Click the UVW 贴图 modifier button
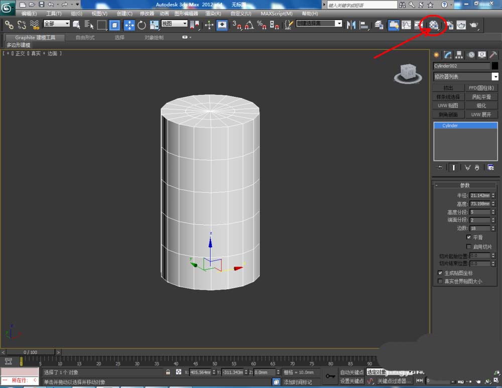This screenshot has height=388, width=502. pyautogui.click(x=448, y=106)
